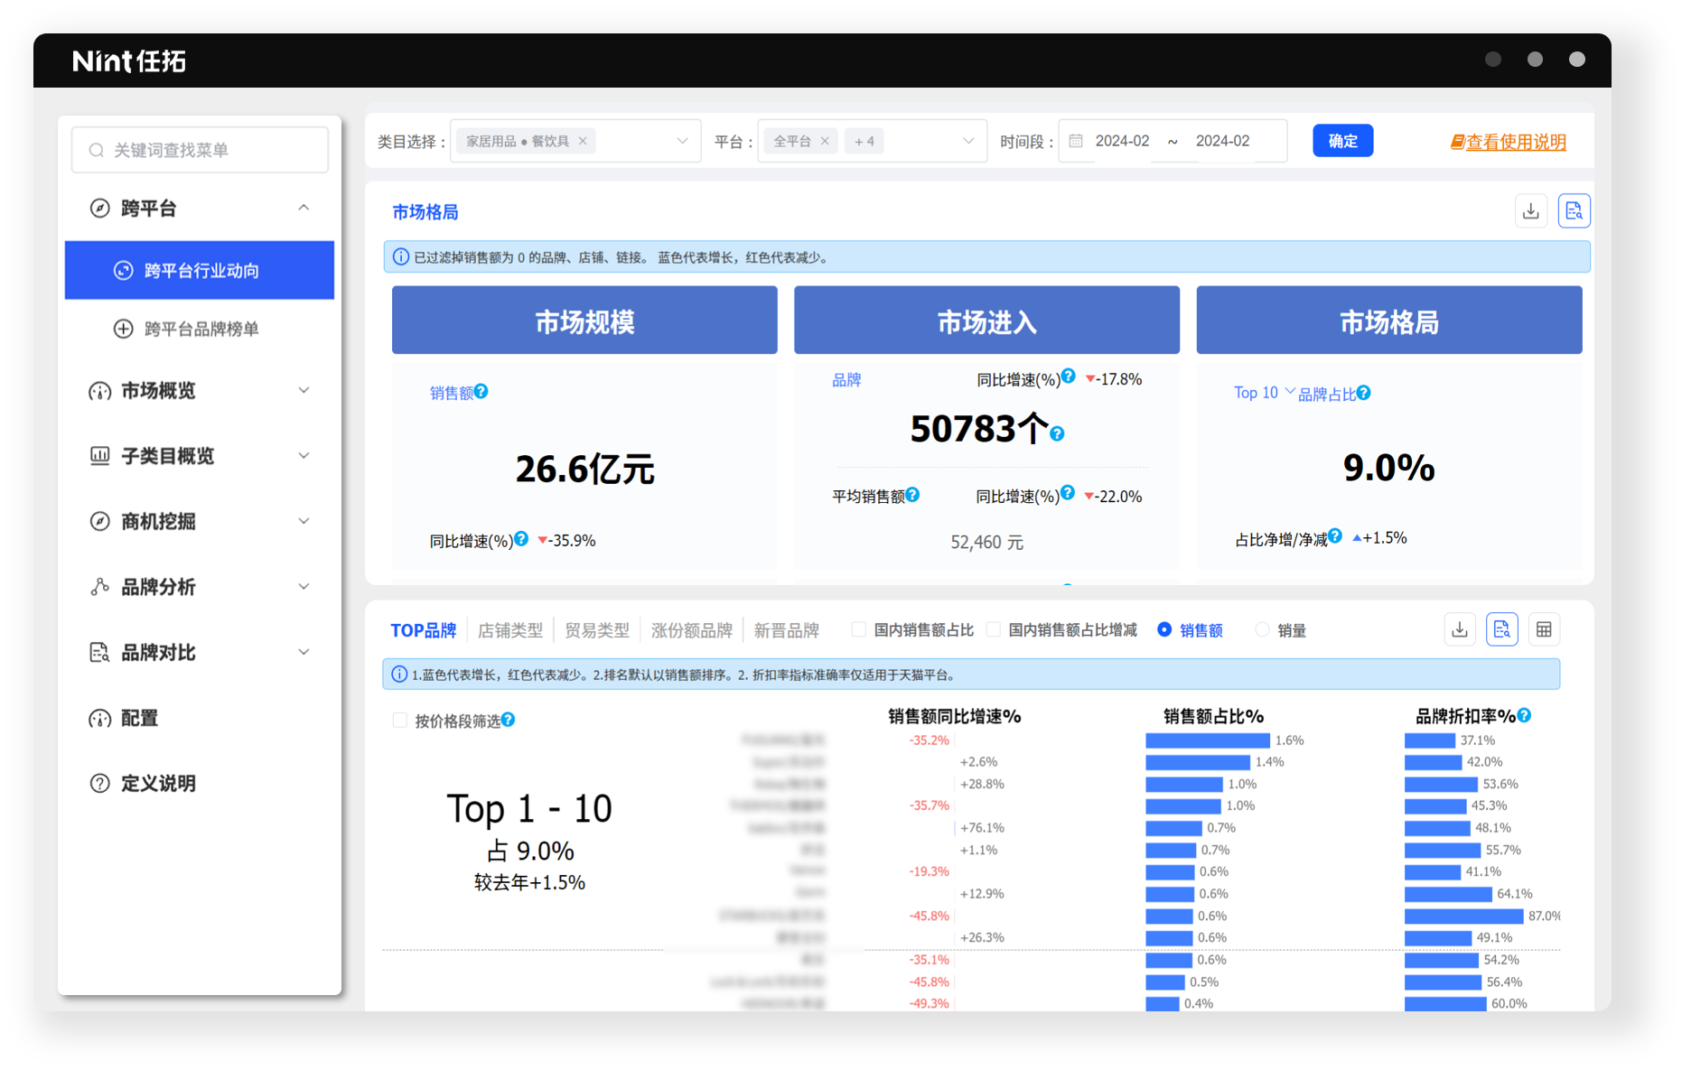
Task: Click the icon next to 跨平台行业动向
Action: click(x=123, y=270)
